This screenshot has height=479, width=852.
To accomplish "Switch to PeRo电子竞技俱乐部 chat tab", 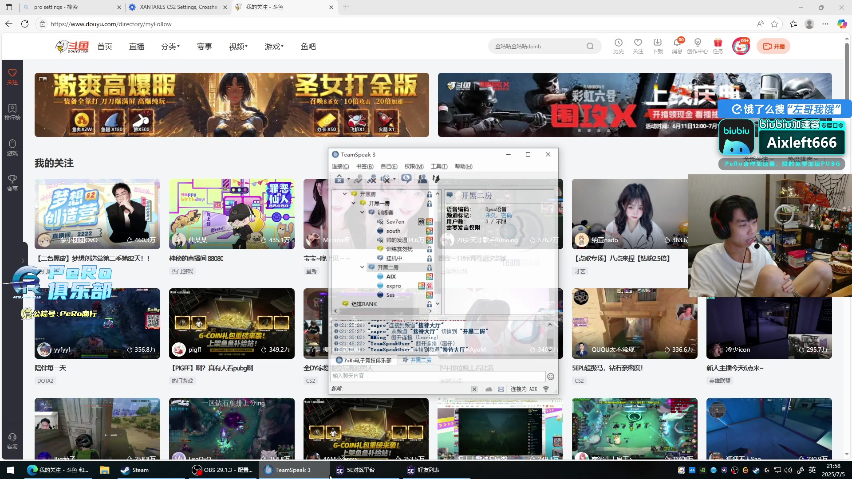I will pyautogui.click(x=364, y=360).
